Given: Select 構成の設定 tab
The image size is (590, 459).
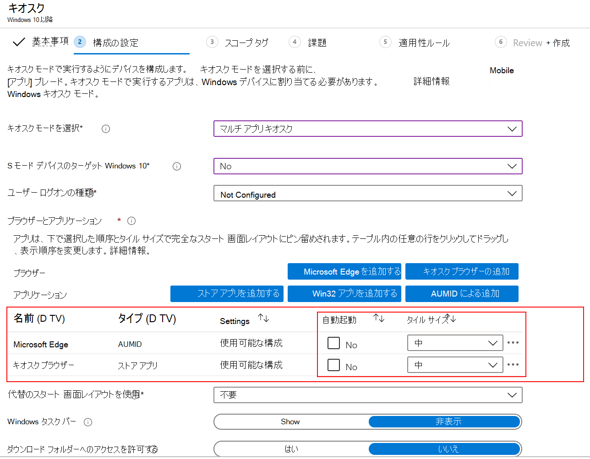Looking at the screenshot, I should (x=115, y=43).
